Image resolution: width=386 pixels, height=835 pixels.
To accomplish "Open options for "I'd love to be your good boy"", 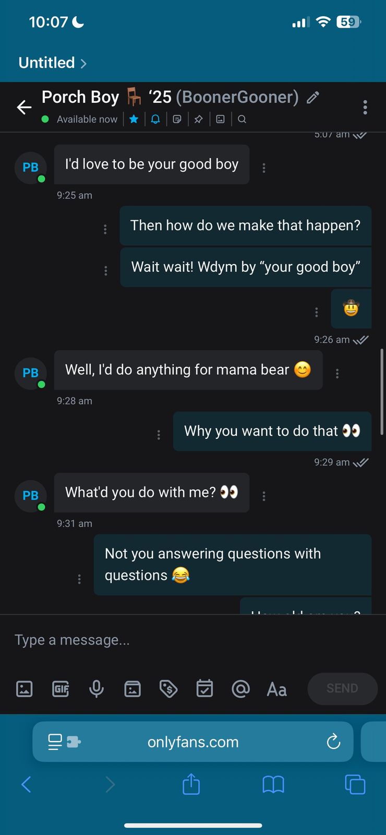I will [264, 168].
